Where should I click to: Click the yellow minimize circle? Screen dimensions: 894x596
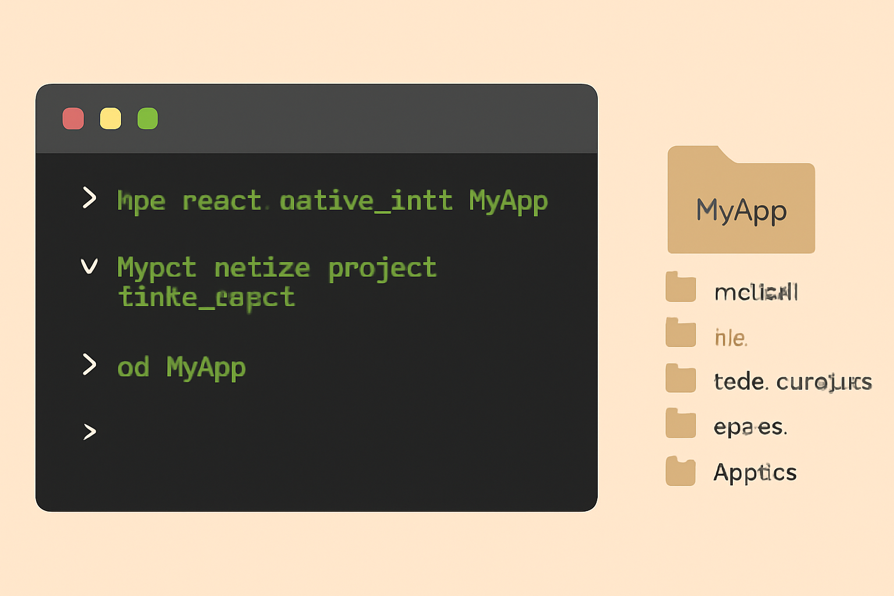click(110, 118)
